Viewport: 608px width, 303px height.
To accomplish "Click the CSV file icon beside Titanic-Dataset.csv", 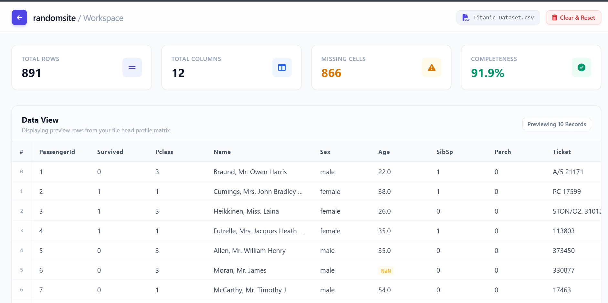I will [x=466, y=17].
